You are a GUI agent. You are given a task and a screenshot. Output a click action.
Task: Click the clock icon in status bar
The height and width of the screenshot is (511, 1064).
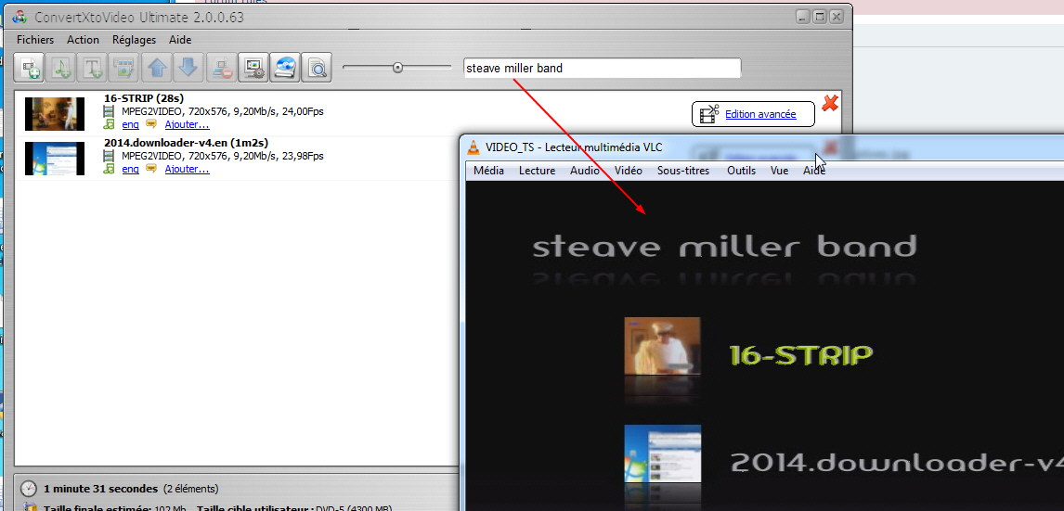(x=29, y=488)
